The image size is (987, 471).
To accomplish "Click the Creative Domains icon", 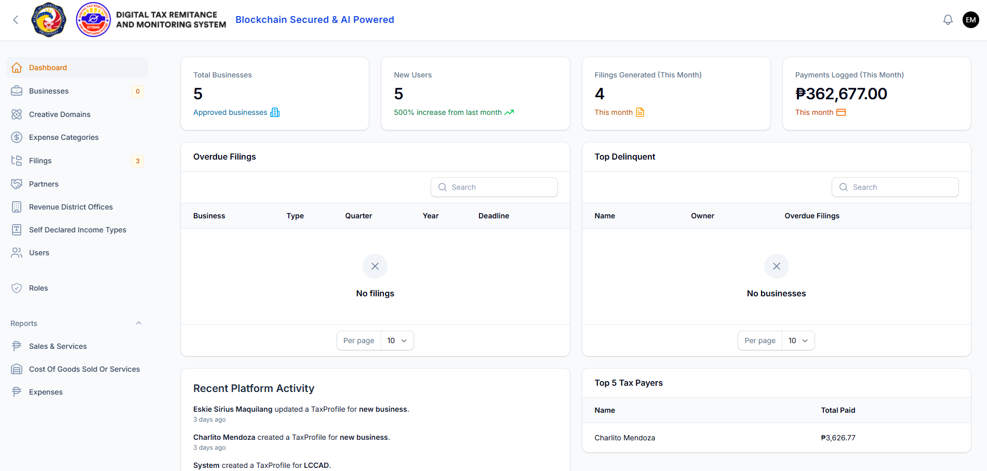I will click(17, 114).
